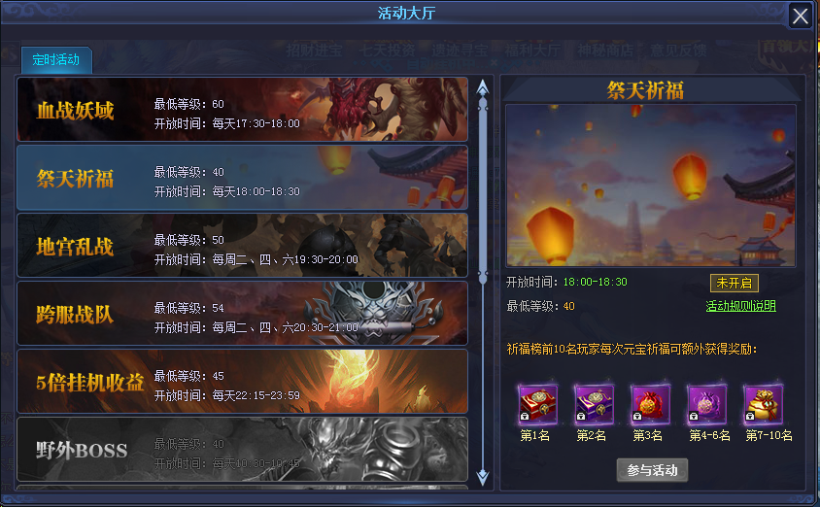Click the 第1名 red treasure chest reward icon
Viewport: 820px width, 507px height.
(537, 404)
